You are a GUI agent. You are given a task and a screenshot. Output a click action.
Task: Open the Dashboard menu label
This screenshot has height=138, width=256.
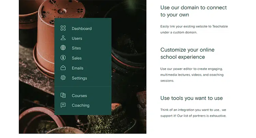82,28
